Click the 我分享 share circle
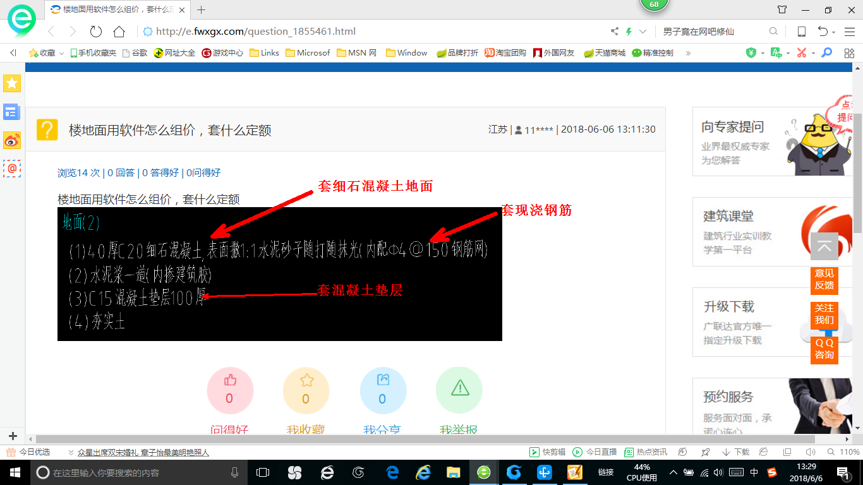Viewport: 863px width, 485px height. click(383, 390)
